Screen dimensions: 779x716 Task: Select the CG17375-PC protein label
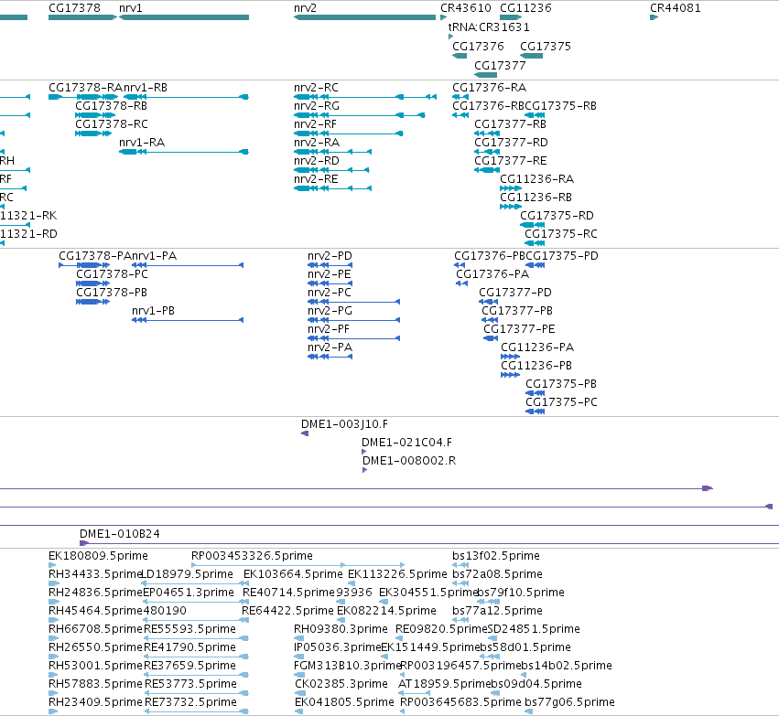coord(561,402)
